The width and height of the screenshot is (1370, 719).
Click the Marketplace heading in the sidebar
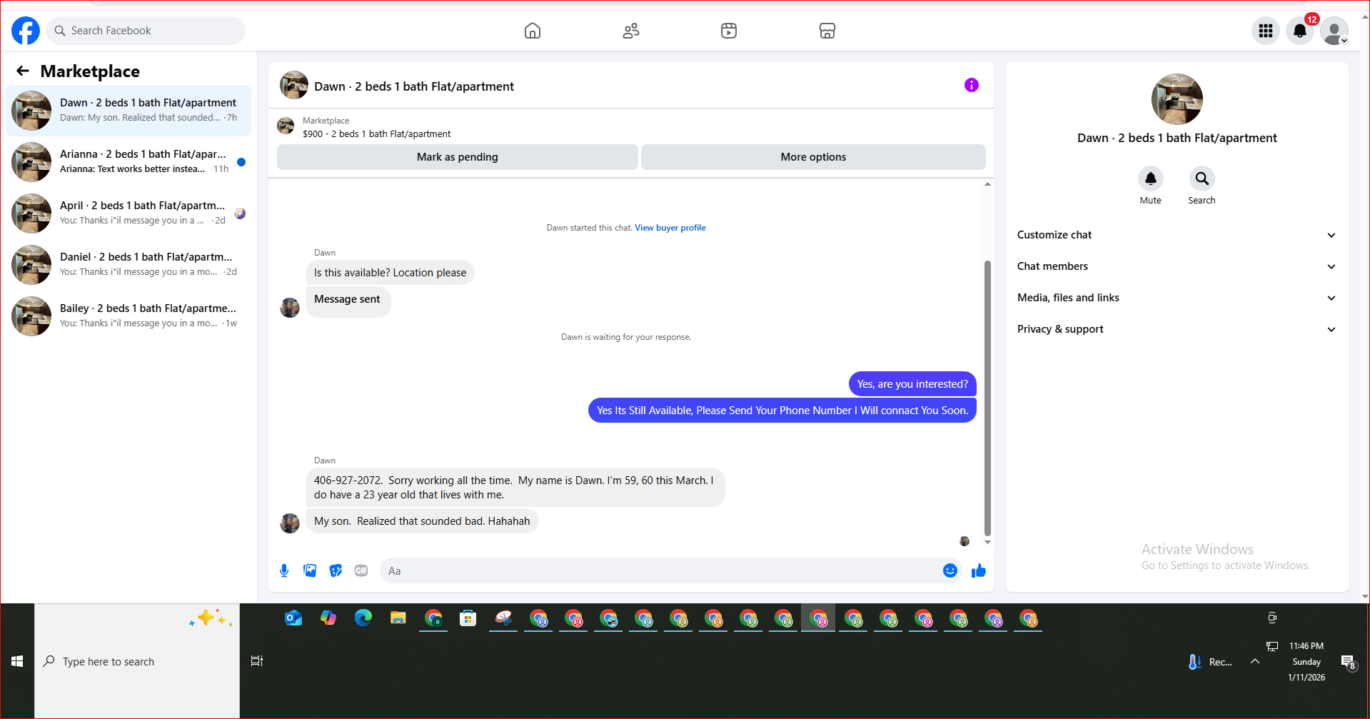[x=90, y=71]
